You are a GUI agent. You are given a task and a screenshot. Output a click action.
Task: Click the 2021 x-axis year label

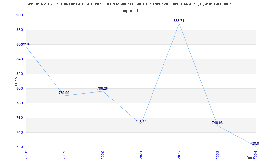(141, 154)
